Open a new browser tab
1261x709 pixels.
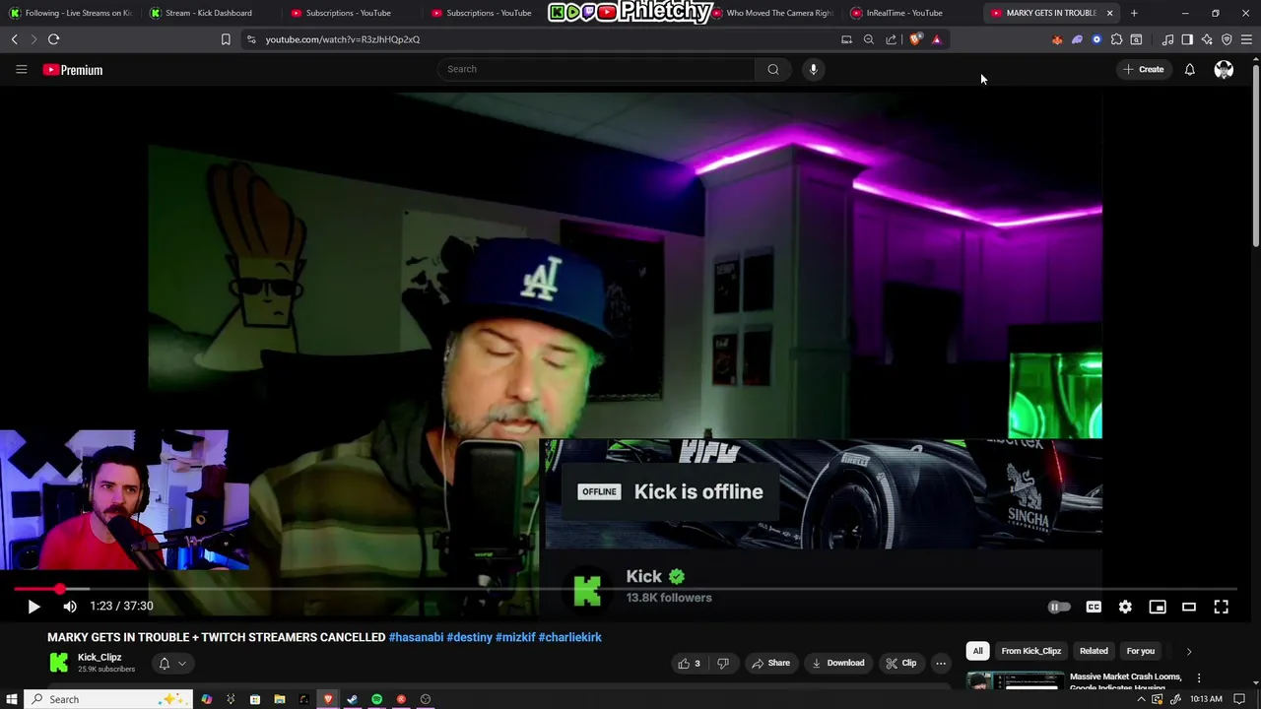(x=1134, y=13)
